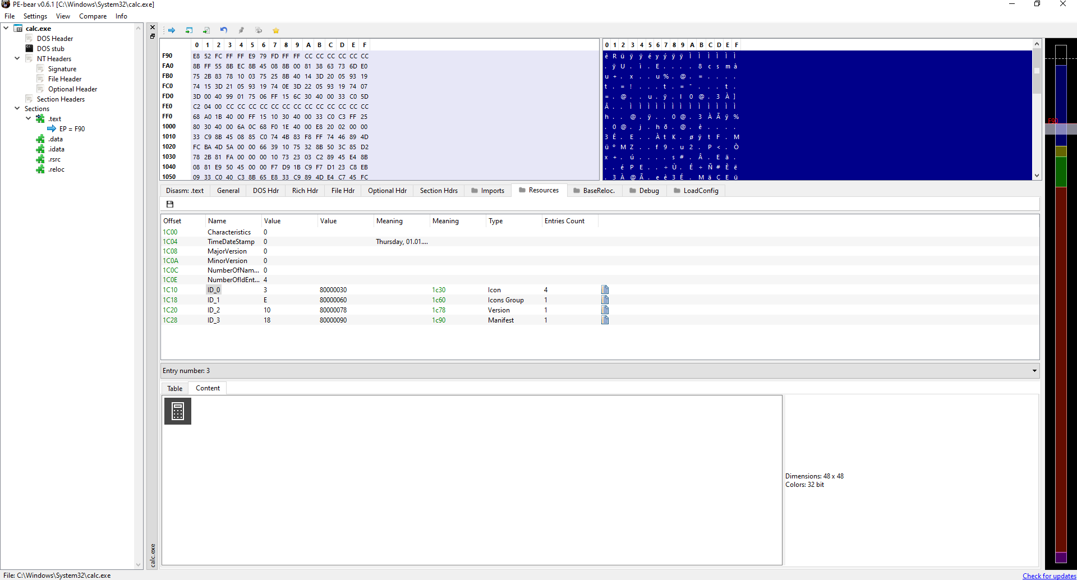Click the go-to-RVA window icon with green arrow
This screenshot has height=580, width=1077.
[x=189, y=30]
